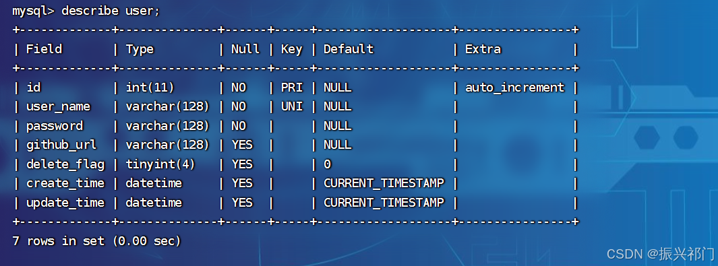Click the Extra column header

[x=483, y=49]
